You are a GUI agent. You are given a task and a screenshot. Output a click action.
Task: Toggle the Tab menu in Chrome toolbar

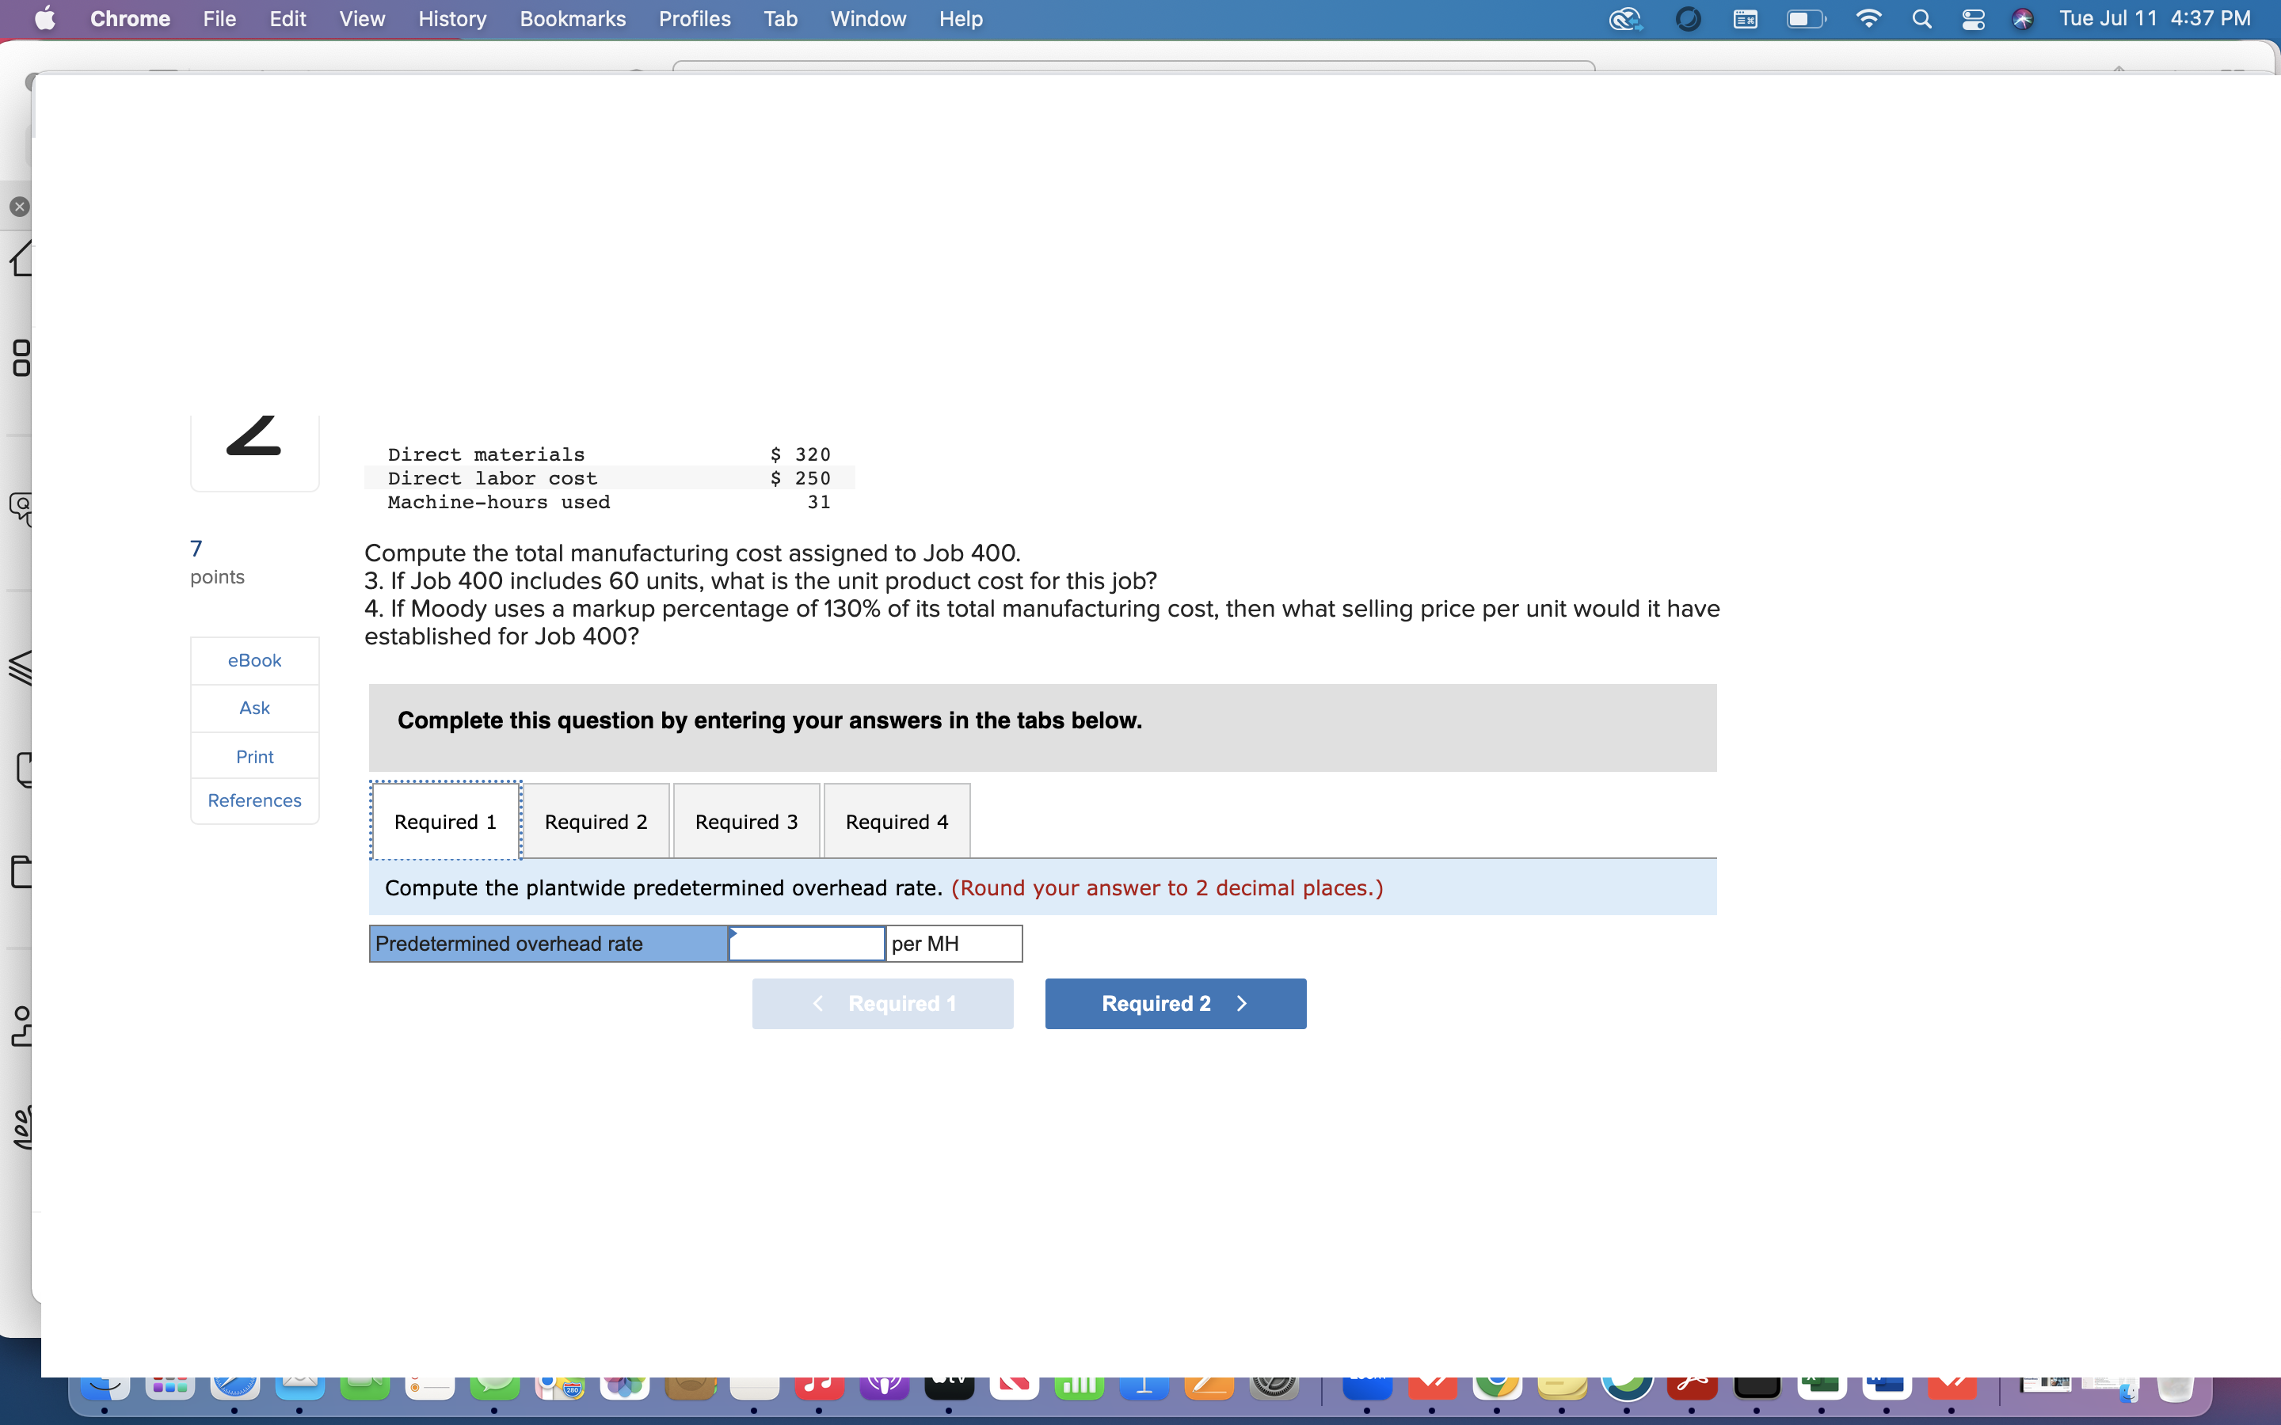click(x=777, y=18)
